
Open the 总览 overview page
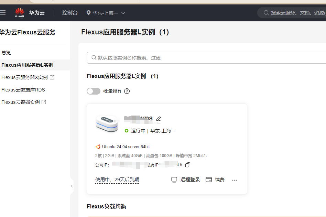pos(6,53)
